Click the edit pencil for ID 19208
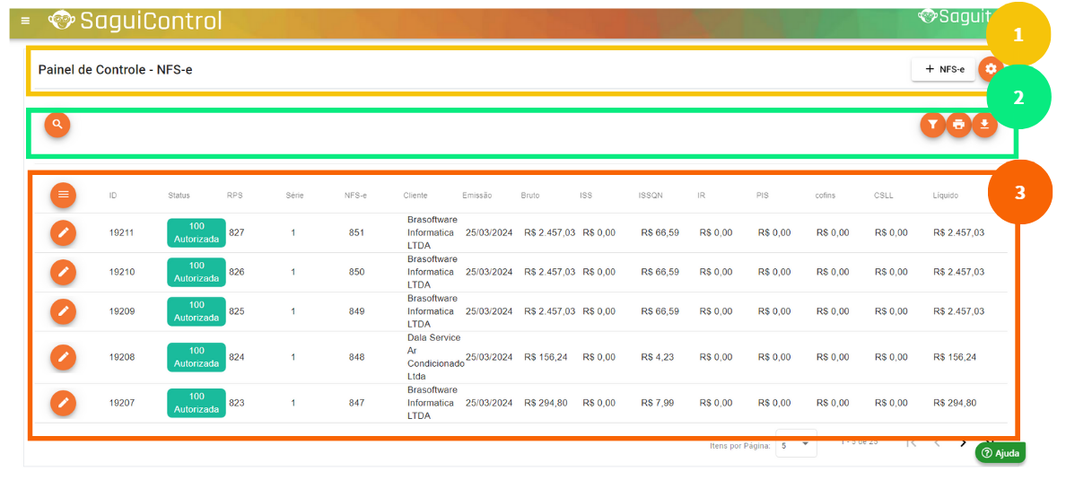 point(63,357)
